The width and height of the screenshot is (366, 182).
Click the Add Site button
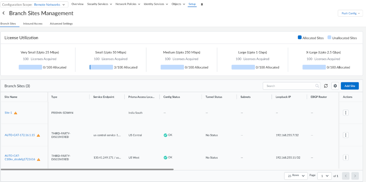click(x=350, y=86)
